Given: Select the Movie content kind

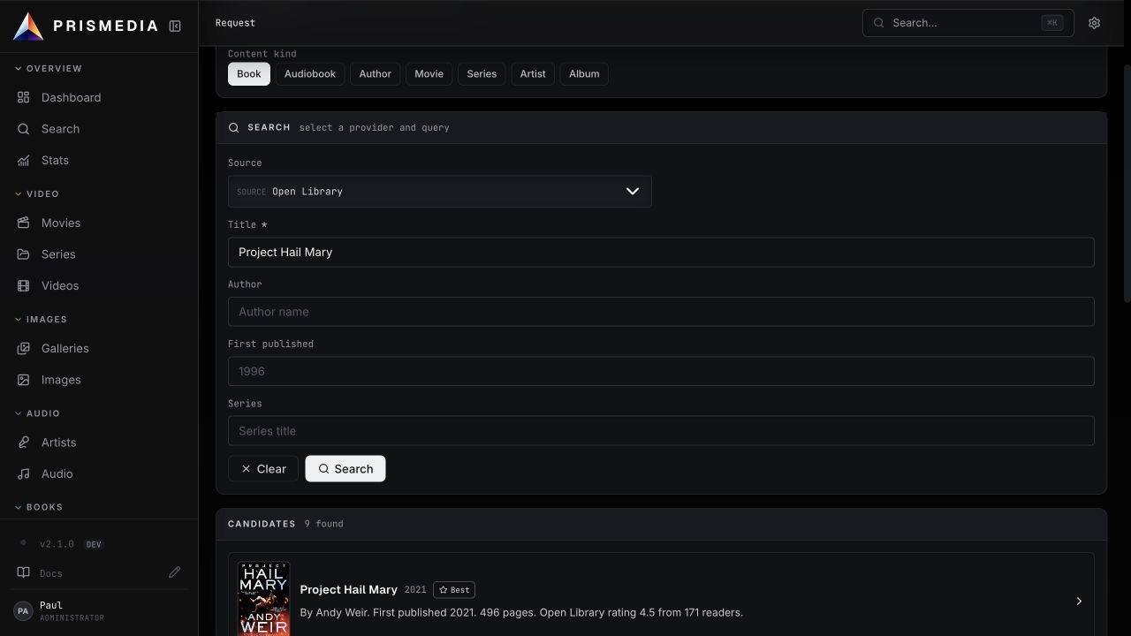Looking at the screenshot, I should click(x=429, y=74).
